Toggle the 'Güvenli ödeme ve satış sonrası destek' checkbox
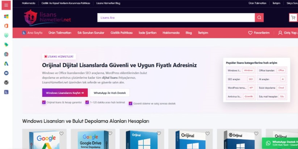 coord(130,103)
